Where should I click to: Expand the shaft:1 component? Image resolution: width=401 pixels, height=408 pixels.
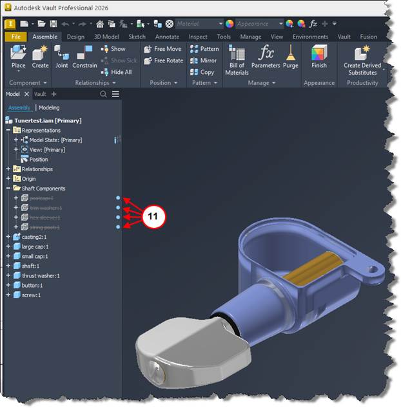coord(8,266)
